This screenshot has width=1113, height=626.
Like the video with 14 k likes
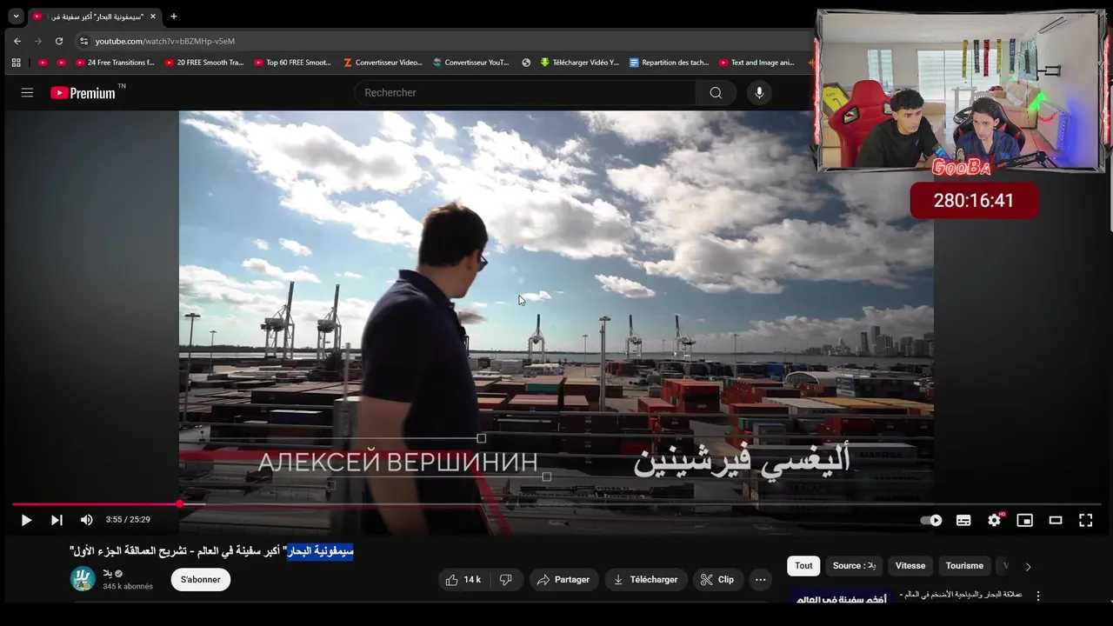coord(463,580)
